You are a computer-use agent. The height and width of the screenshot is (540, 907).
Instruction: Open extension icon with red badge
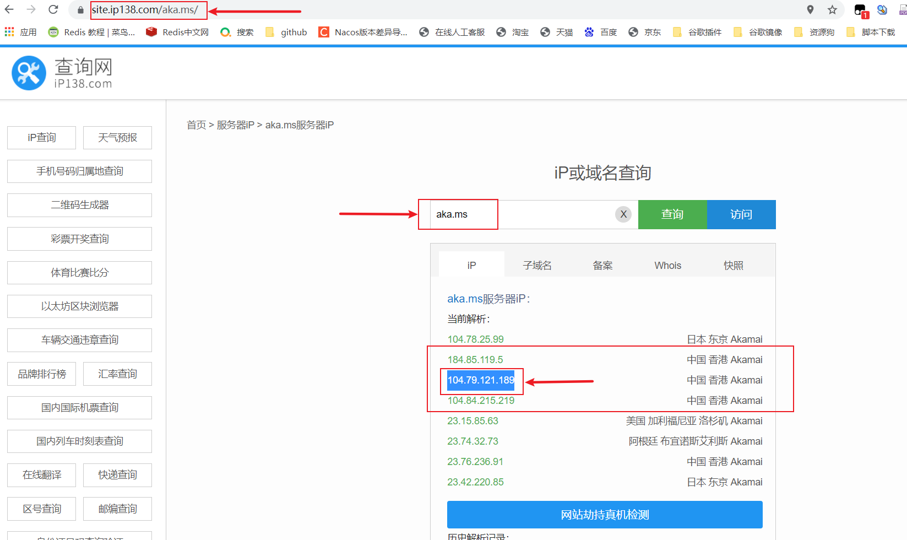[861, 10]
